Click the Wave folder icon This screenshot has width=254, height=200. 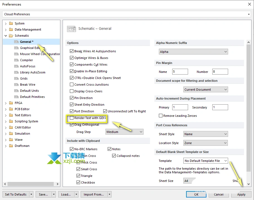pyautogui.click(x=11, y=140)
